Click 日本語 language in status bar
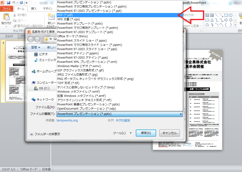Viewport: 242px width, 172px height. (46, 169)
